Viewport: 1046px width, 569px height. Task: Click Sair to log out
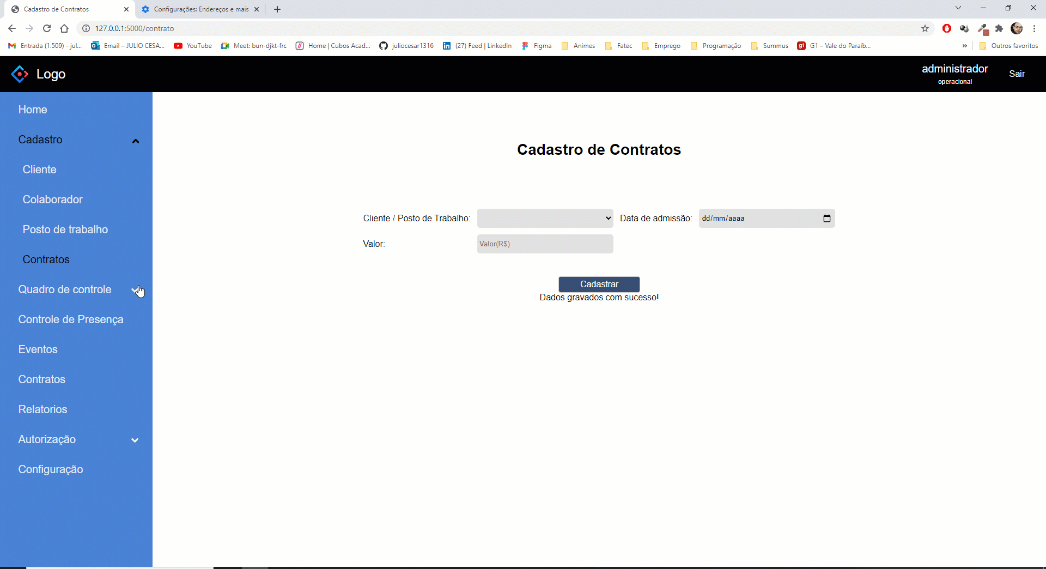click(x=1018, y=74)
